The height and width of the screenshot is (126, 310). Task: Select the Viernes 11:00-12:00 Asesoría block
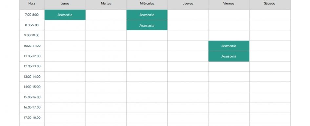click(229, 56)
